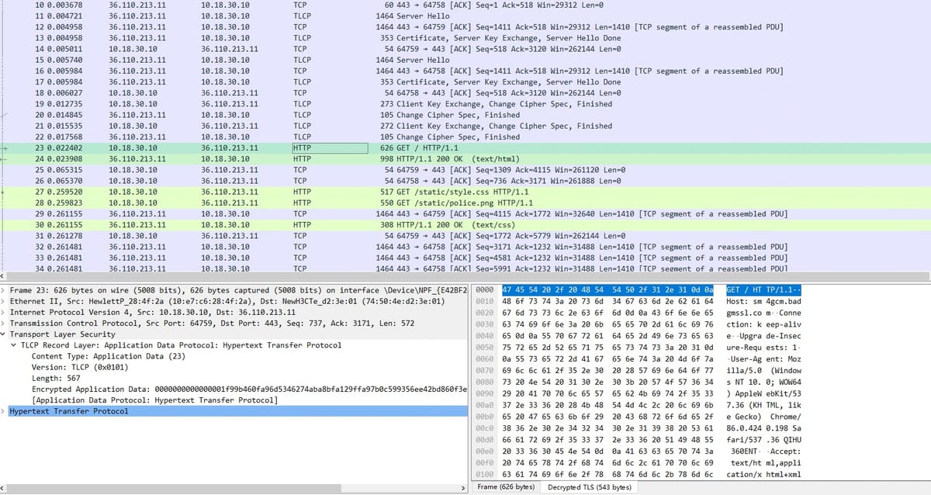Screen dimensions: 931x495
Task: Collapse the TLCP Record Layer subtree
Action: (14, 345)
